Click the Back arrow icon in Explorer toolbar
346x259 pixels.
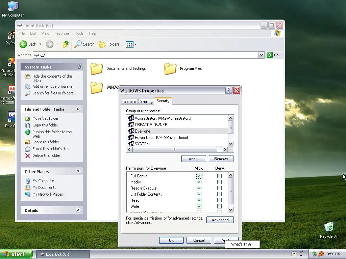23,44
